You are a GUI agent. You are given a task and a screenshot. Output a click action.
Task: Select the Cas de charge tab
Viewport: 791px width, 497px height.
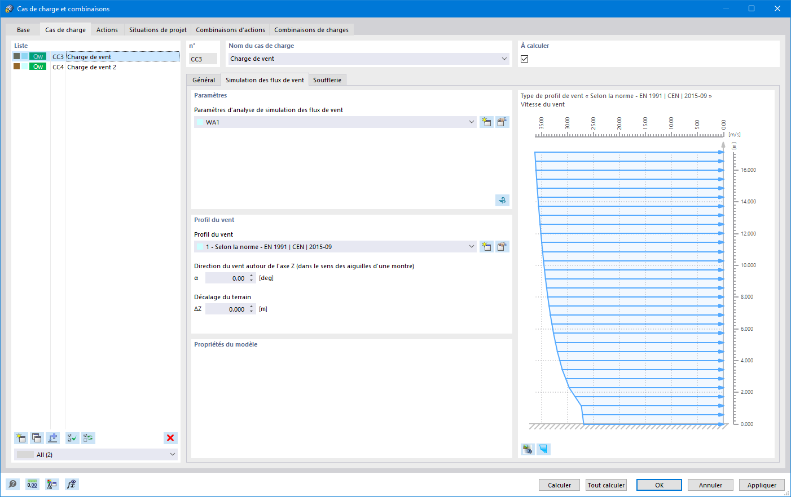65,30
